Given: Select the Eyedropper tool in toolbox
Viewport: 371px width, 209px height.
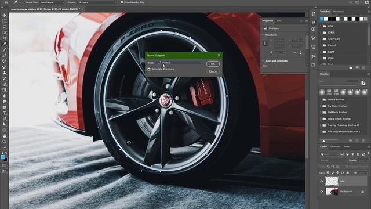Looking at the screenshot, I should [x=4, y=44].
